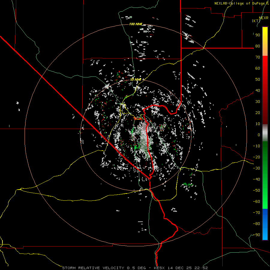Select the positive 50 value on velocity scale

258,79
